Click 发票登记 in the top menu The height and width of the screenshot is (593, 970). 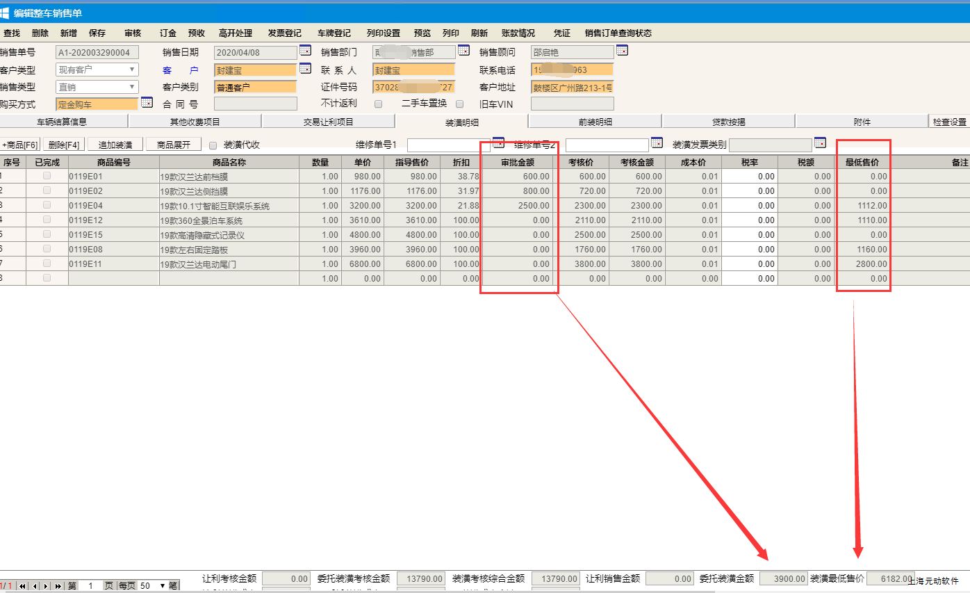coord(285,33)
